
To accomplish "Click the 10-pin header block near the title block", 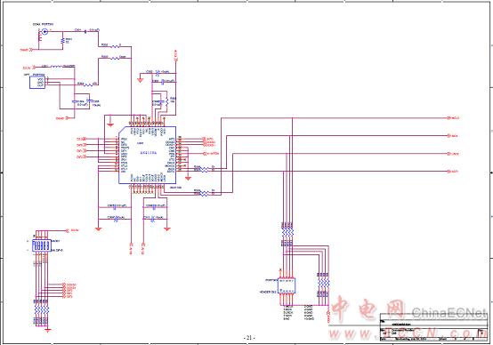I will point(287,285).
